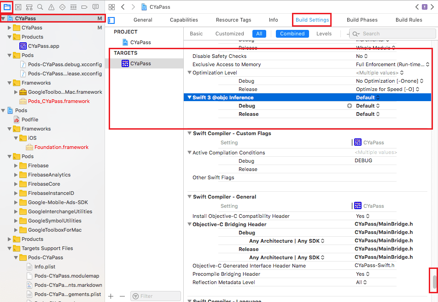Open Pods-CYaPass.modulemap file

click(63, 276)
